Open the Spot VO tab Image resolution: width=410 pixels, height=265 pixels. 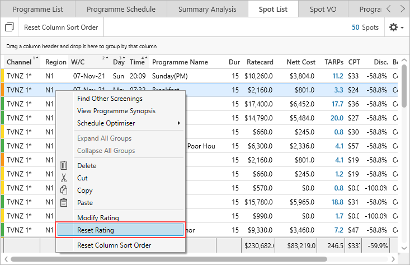point(323,9)
